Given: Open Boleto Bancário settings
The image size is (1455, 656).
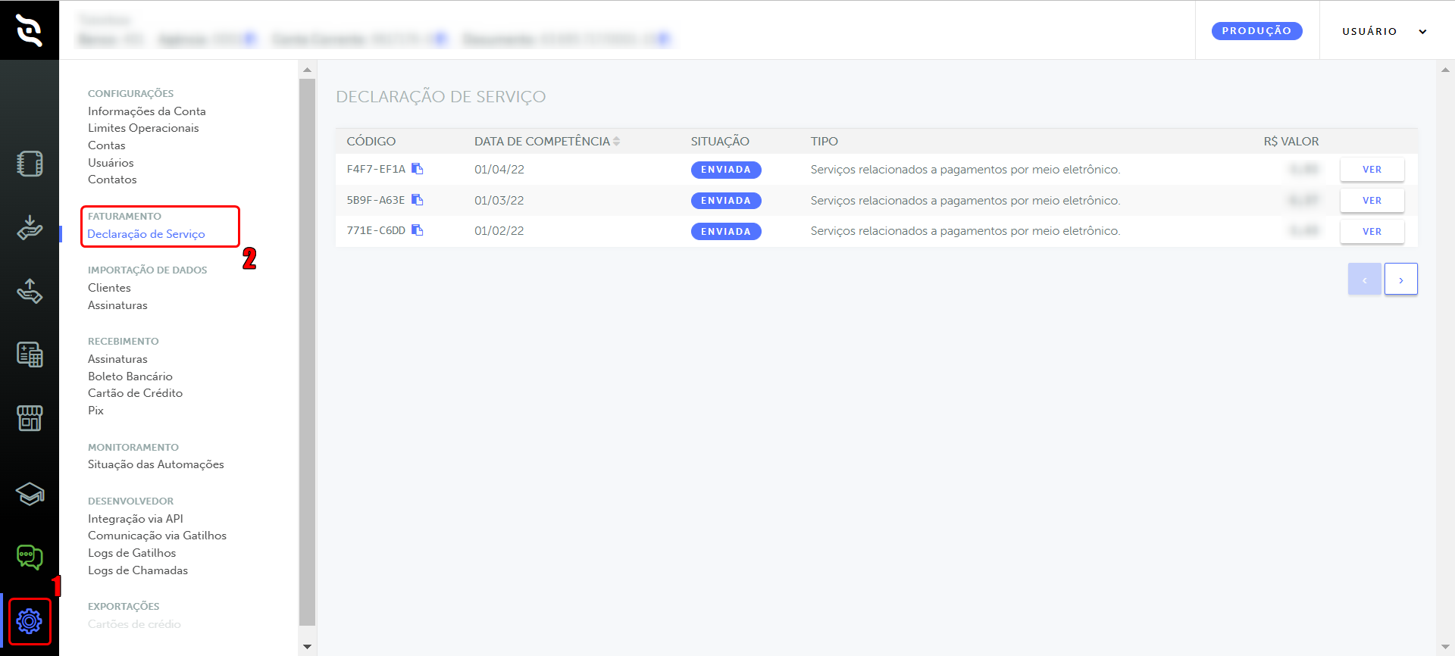Looking at the screenshot, I should point(130,376).
